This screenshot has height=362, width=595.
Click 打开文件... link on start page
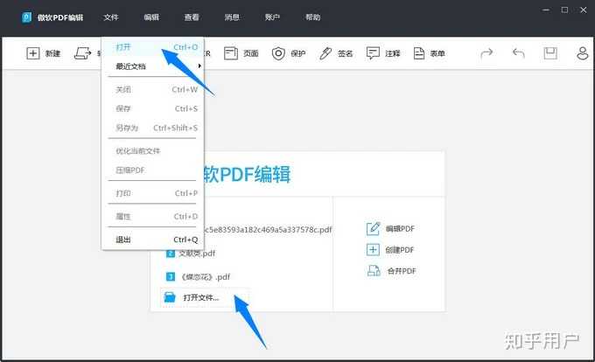pos(201,297)
